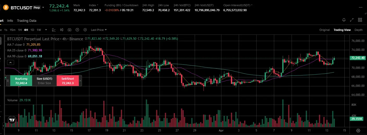Expand chart to fullscreen arrows icon
This screenshot has width=367, height=135.
(x=352, y=20)
